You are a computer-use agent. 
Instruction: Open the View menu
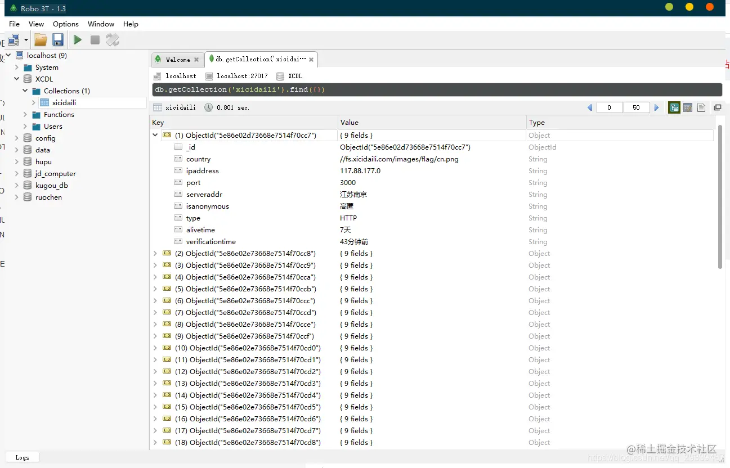36,24
